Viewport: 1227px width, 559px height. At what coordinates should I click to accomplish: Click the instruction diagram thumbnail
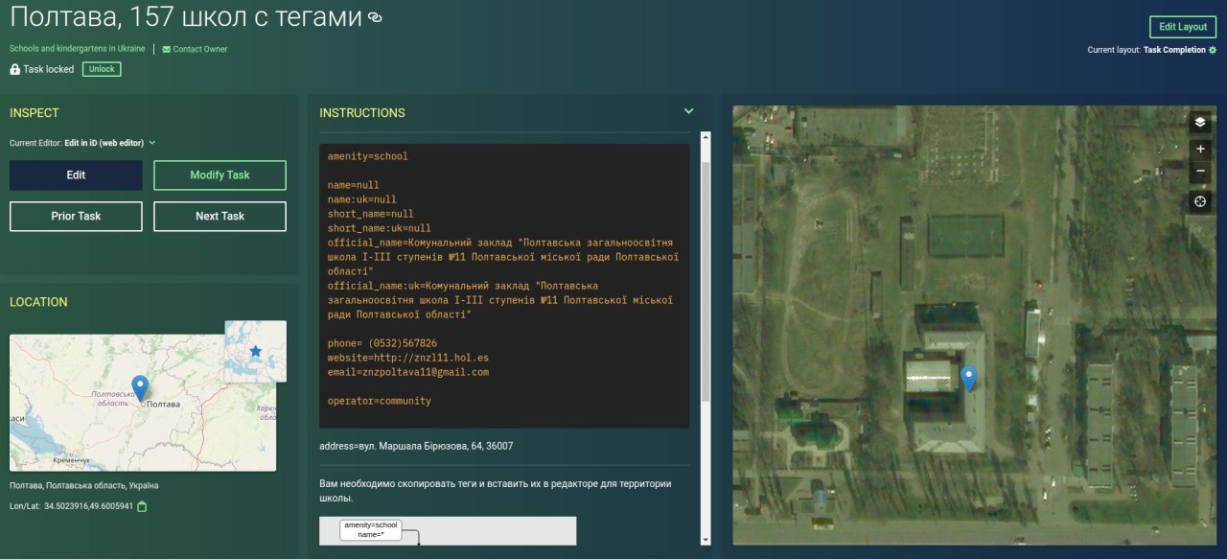tap(448, 530)
